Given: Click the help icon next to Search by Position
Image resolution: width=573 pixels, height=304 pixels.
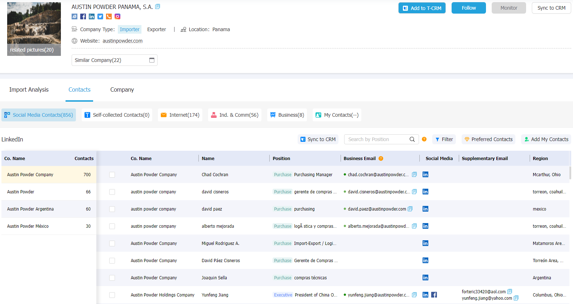Looking at the screenshot, I should coord(424,139).
